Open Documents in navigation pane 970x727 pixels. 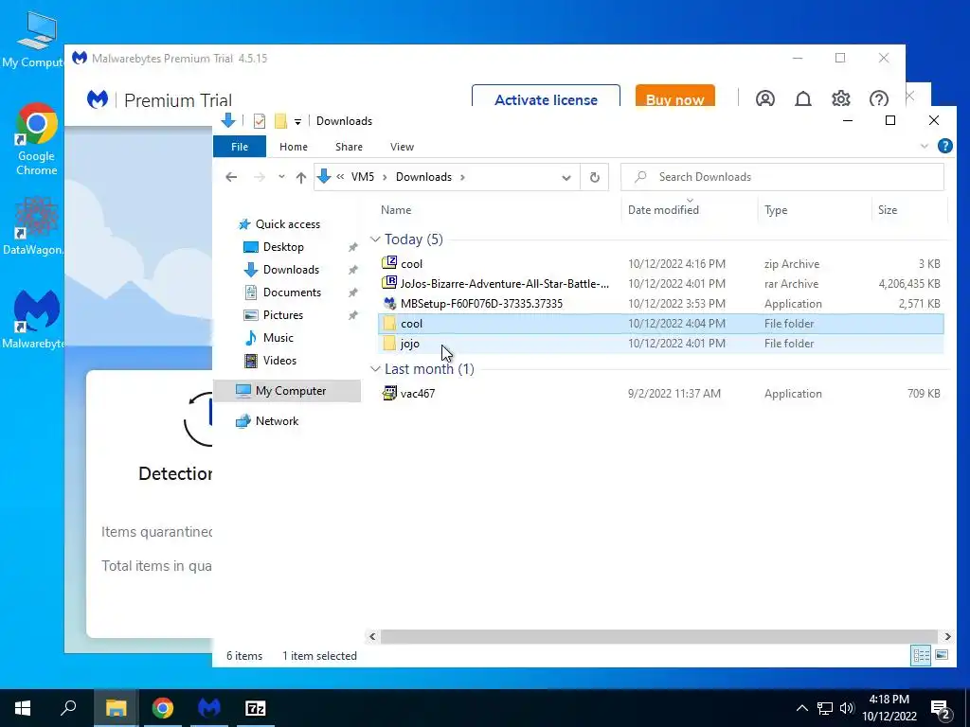pyautogui.click(x=292, y=292)
